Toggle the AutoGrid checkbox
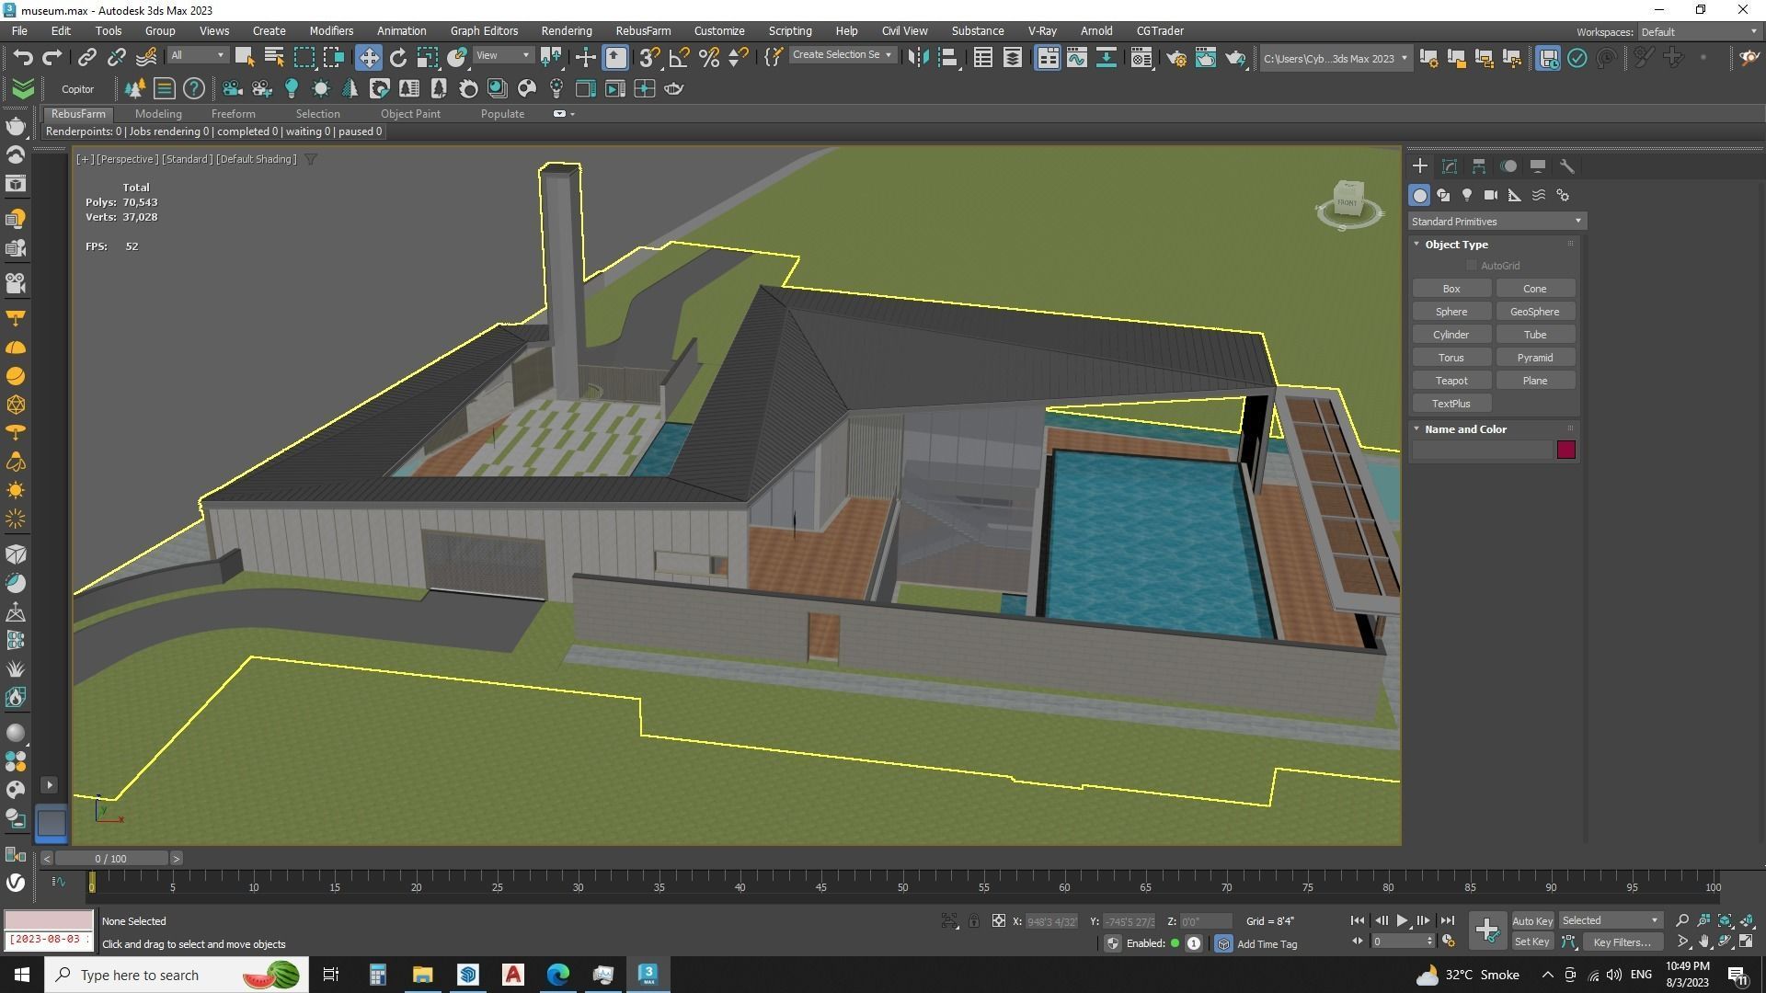 (1472, 266)
